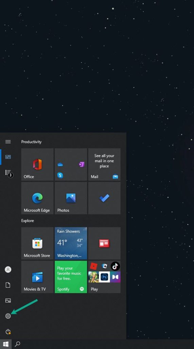Expand the Start menu hamburger button
Screen dimensions: 194x349
click(8, 141)
